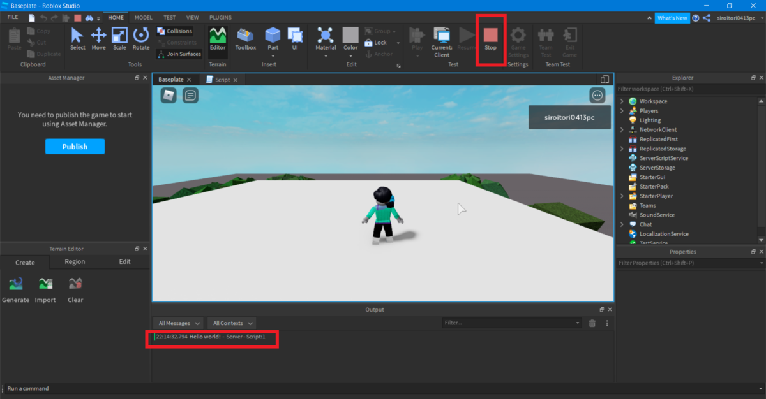Expand the Players node in Explorer

pyautogui.click(x=622, y=111)
